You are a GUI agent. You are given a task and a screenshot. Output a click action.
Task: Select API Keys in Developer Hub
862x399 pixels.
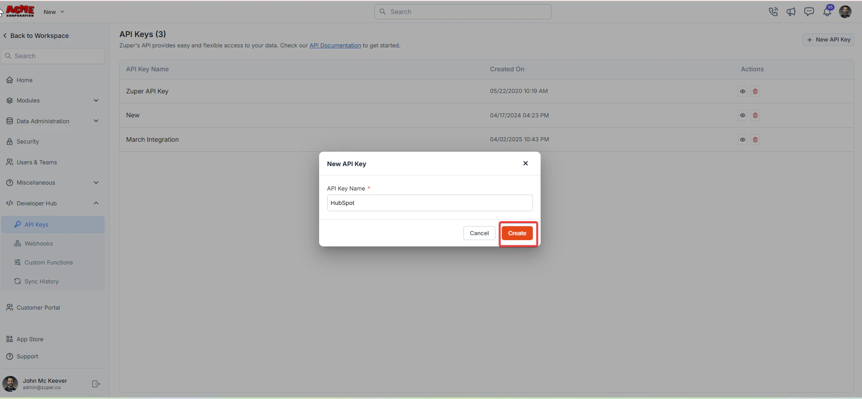point(53,224)
